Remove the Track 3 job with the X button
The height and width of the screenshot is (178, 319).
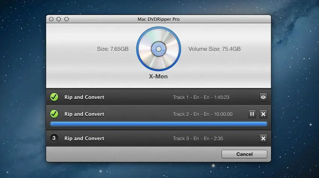263,139
